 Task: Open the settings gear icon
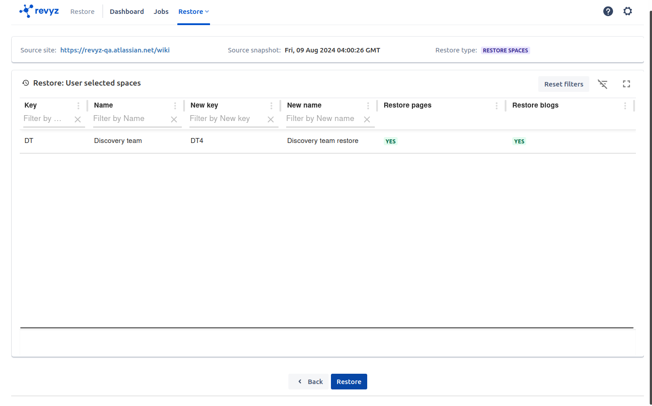pos(627,11)
